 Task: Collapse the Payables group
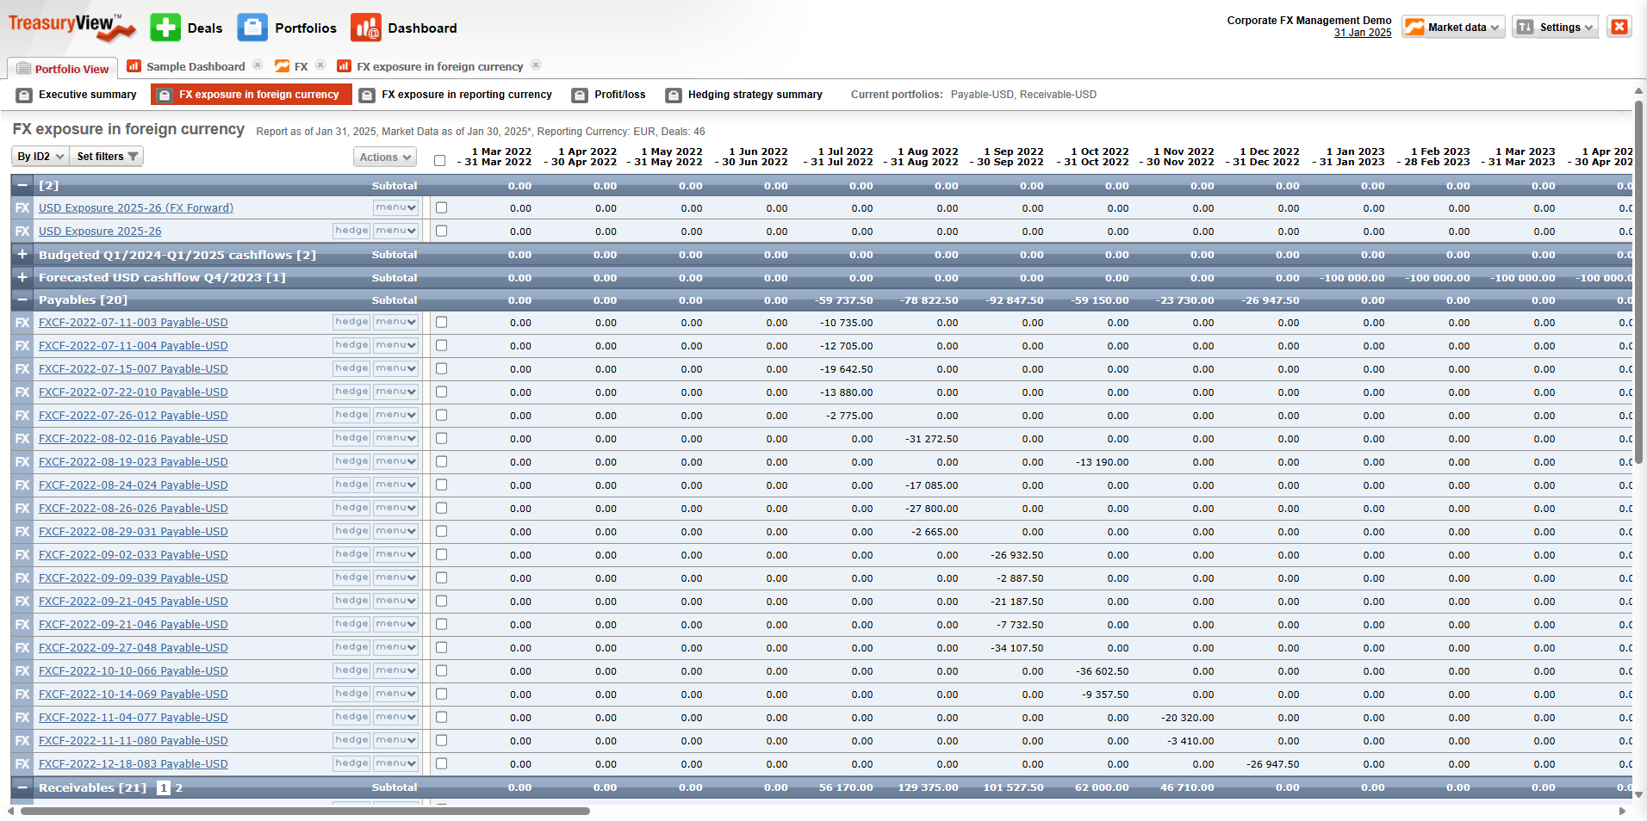tap(22, 299)
